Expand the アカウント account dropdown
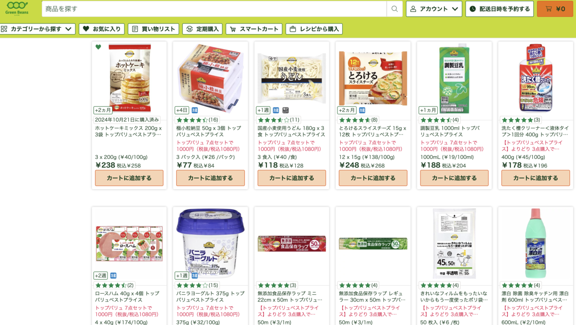Screen dimensions: 576x325 434,9
